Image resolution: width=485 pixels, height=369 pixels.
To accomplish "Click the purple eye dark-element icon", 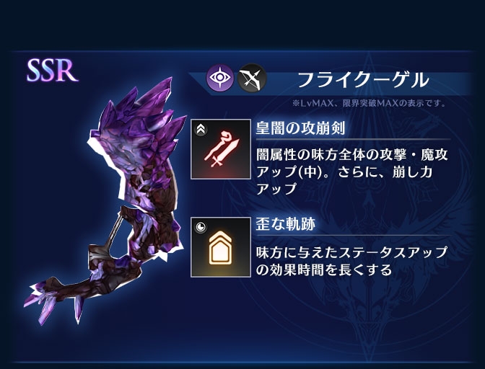I will (x=220, y=78).
